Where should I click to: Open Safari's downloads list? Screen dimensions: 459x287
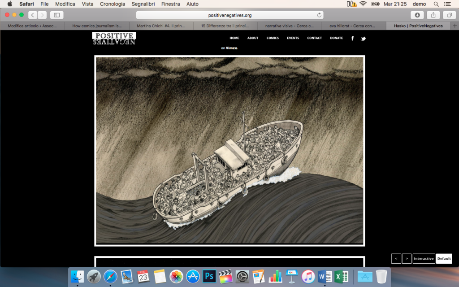417,15
